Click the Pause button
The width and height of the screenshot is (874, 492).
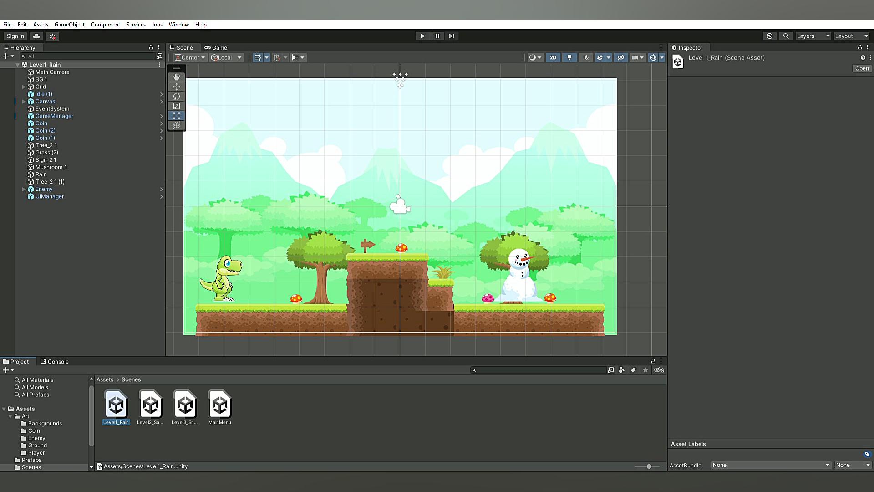[x=437, y=36]
